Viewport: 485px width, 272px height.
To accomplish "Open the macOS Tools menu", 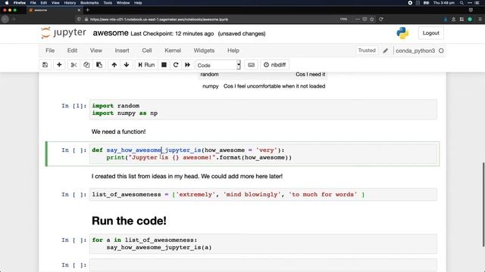I will point(108,3).
